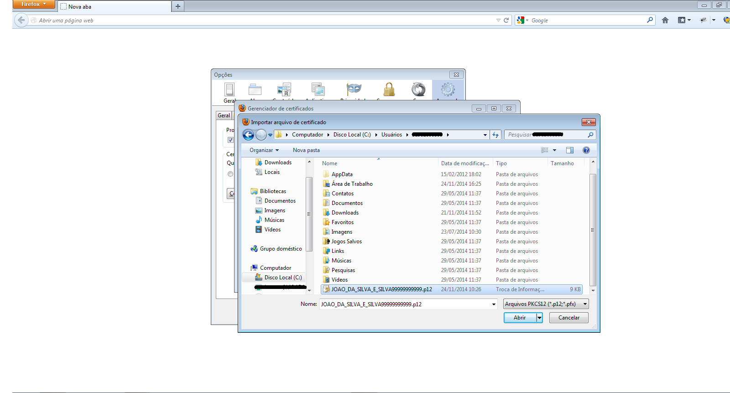This screenshot has height=393, width=730.
Task: Open the bookmarks icon in Firefox toolbar
Action: (x=682, y=20)
